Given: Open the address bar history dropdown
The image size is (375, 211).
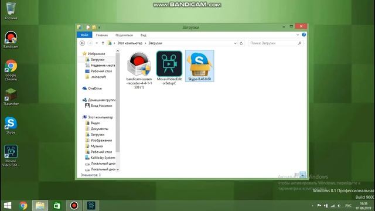Looking at the screenshot, I should click(x=235, y=43).
